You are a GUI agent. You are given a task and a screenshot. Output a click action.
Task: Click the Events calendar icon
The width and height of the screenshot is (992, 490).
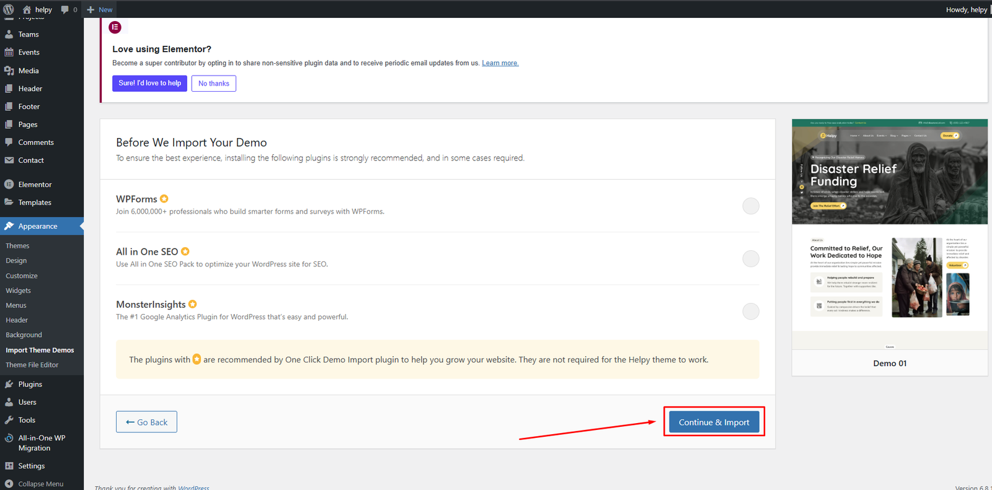click(9, 52)
